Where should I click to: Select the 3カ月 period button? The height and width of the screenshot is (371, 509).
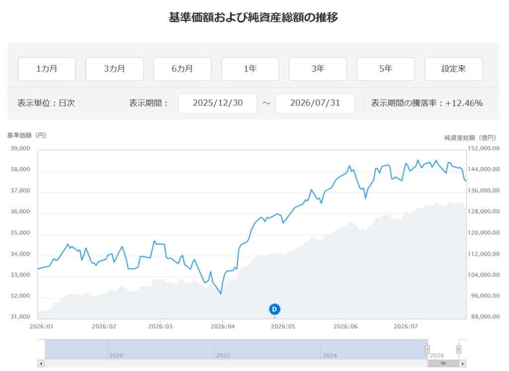(115, 68)
